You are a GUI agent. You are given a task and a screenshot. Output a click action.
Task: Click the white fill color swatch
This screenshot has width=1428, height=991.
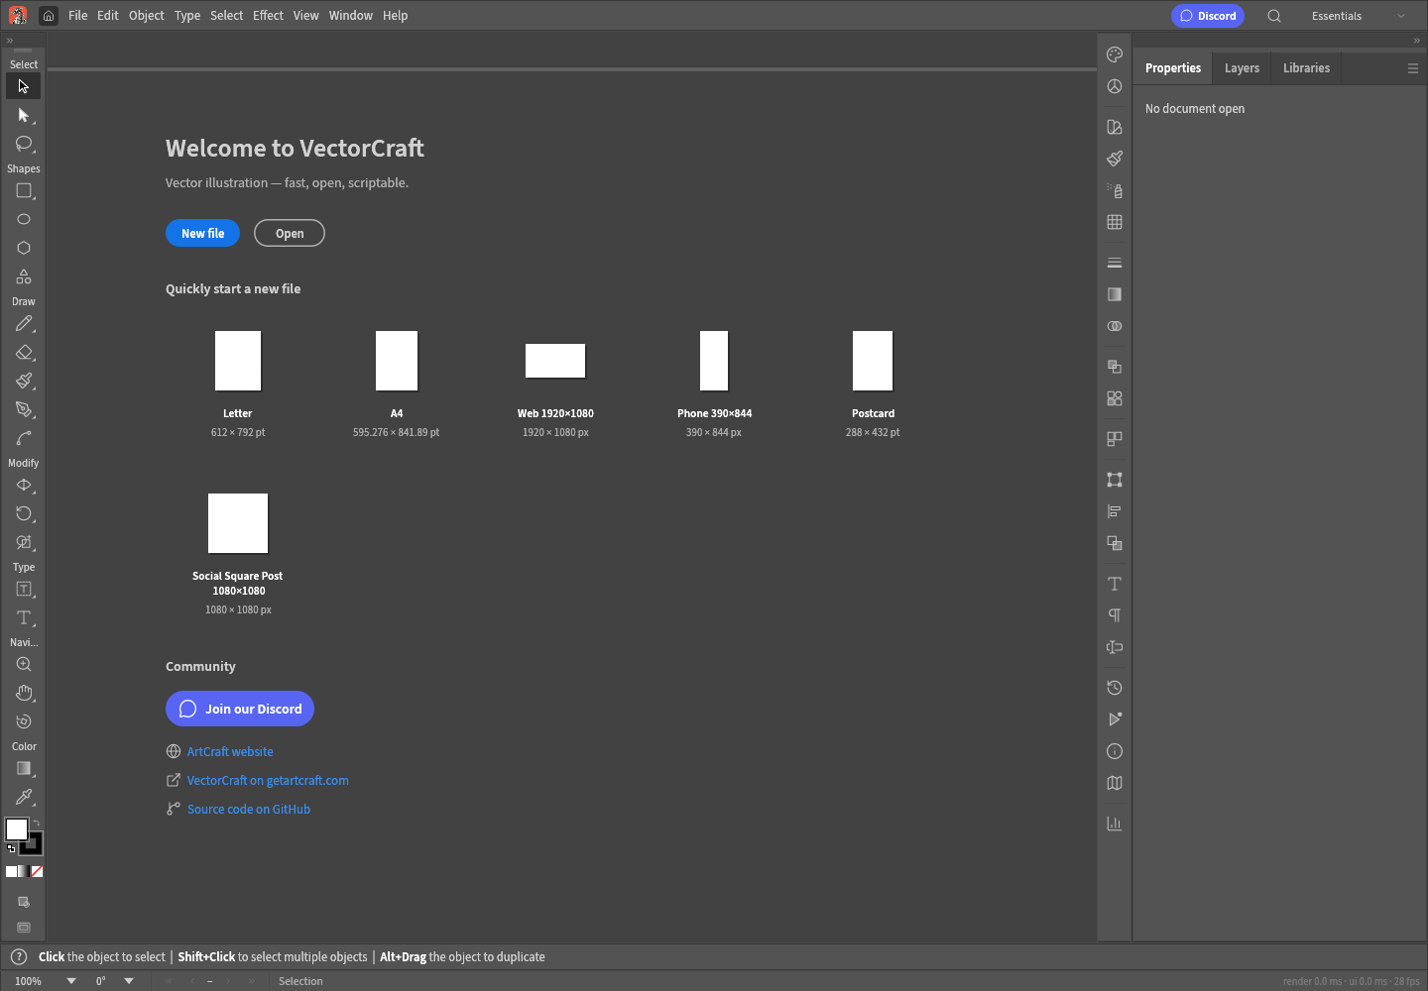coord(17,829)
